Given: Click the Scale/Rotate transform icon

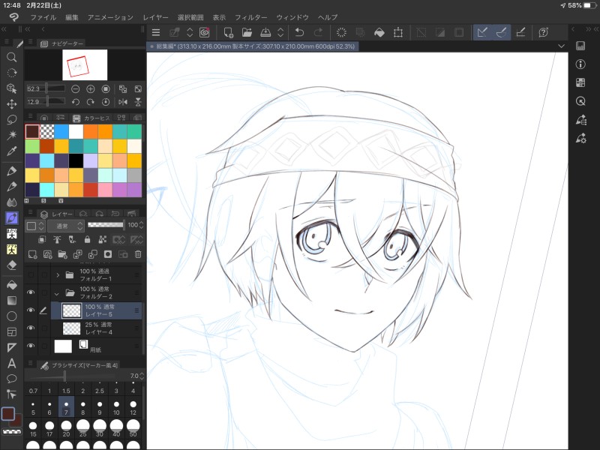Looking at the screenshot, I should (398, 32).
